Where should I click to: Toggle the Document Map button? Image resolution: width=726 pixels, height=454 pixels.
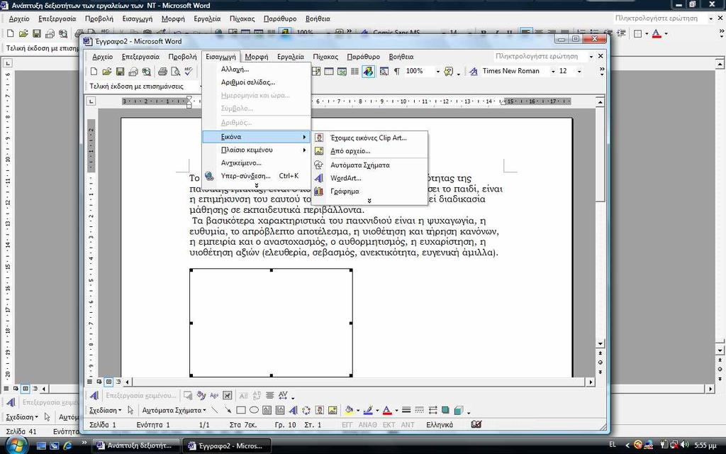(x=384, y=72)
